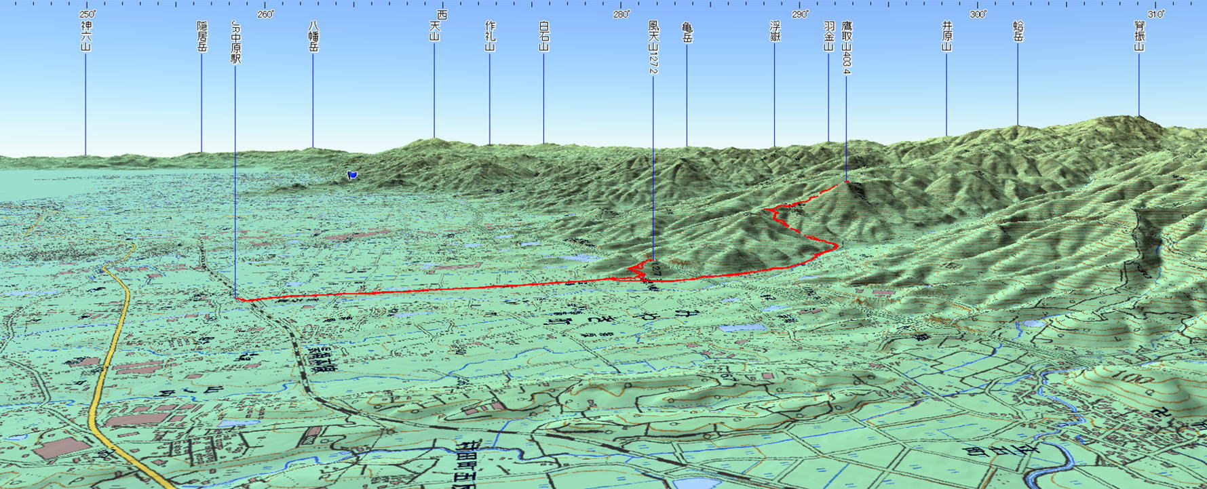The image size is (1207, 489).
Task: Click the 八幡岳 mountain label
Action: (x=313, y=36)
